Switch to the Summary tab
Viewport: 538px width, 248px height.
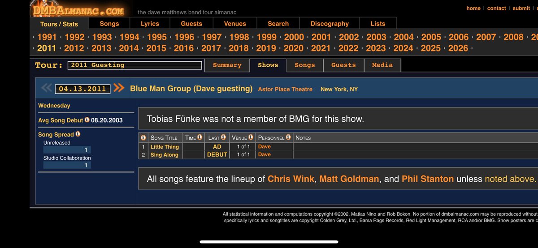[x=227, y=65]
